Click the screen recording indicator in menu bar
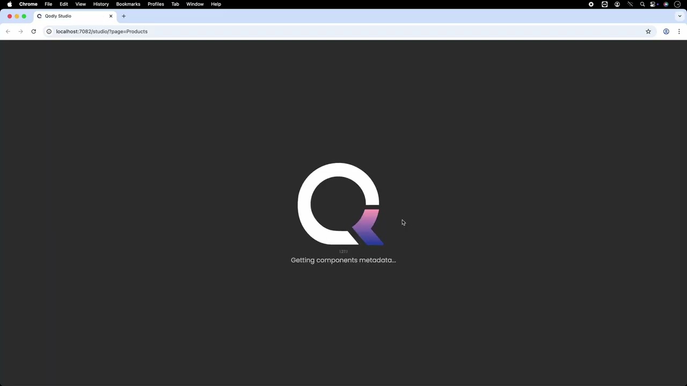Screen dimensions: 687x386 point(591,4)
